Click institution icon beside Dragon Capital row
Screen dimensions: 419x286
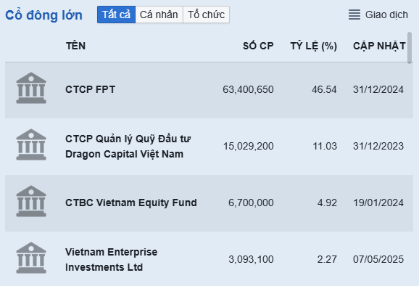click(31, 144)
